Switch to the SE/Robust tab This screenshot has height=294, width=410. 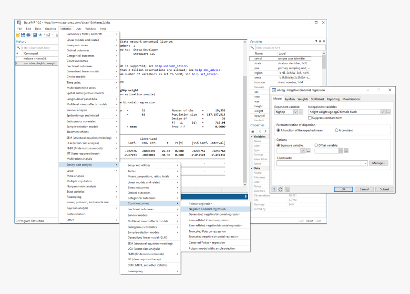point(318,99)
